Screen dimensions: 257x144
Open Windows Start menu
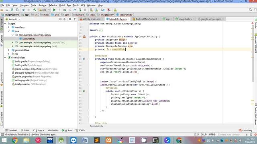coord(4,140)
